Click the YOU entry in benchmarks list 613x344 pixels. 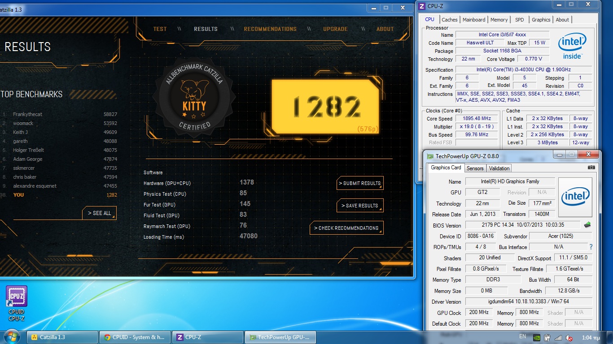click(18, 195)
